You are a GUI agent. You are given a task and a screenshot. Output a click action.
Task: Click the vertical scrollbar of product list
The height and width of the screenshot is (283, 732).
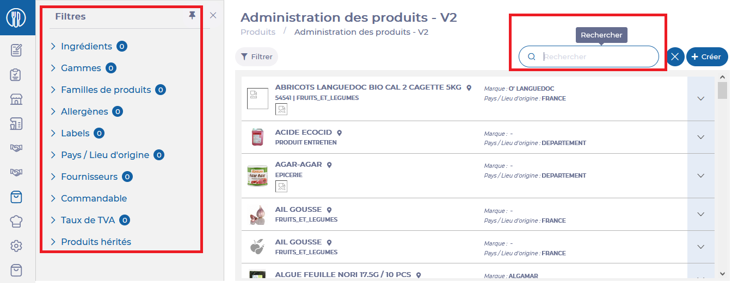[722, 177]
